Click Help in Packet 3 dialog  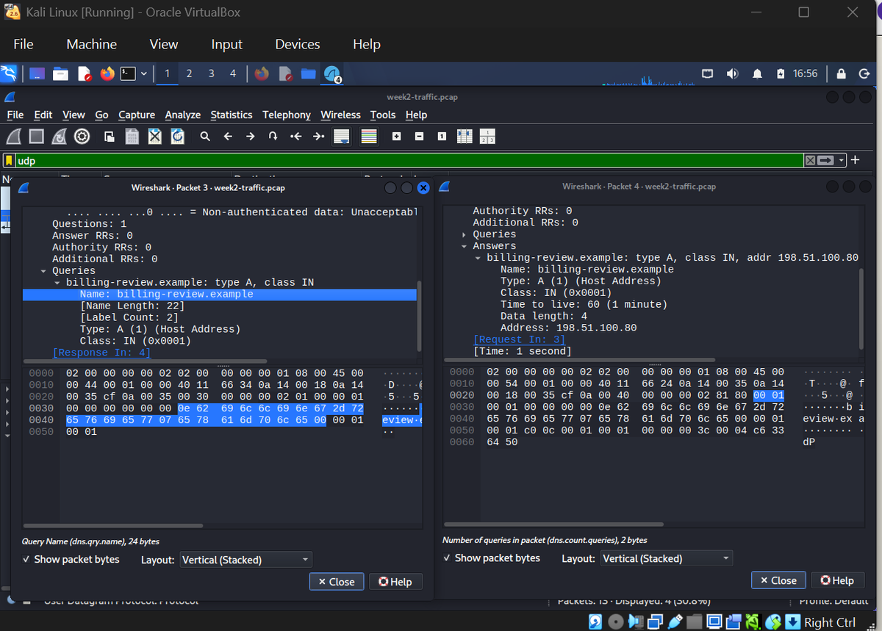[395, 582]
